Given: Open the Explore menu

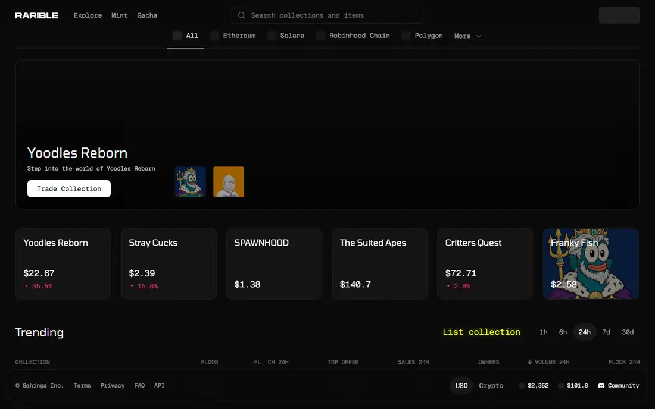Looking at the screenshot, I should 88,15.
